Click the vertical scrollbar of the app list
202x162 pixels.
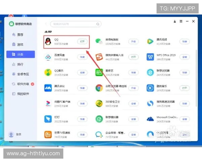click(x=196, y=78)
